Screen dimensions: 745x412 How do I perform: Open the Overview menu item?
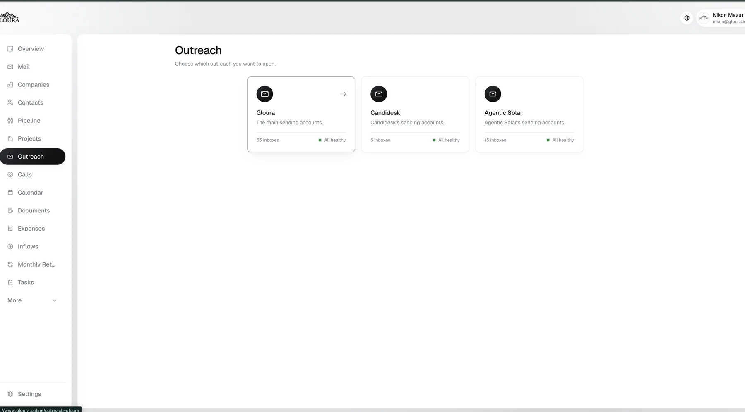[x=33, y=49]
